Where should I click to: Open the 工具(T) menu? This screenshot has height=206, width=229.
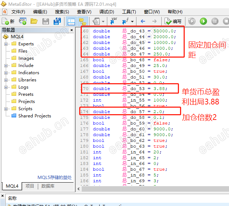129,12
